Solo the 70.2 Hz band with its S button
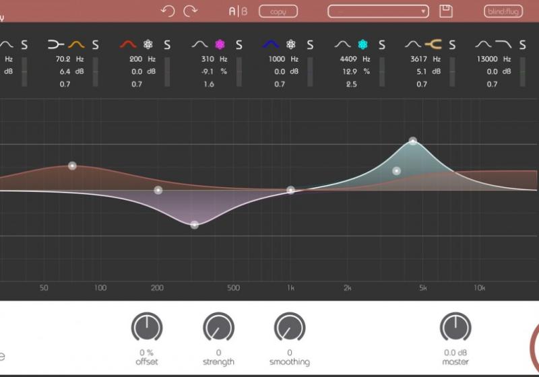The height and width of the screenshot is (377, 539). coord(96,45)
